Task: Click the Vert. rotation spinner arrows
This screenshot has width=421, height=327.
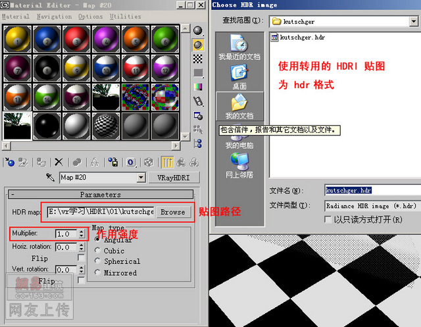Action: tap(82, 269)
